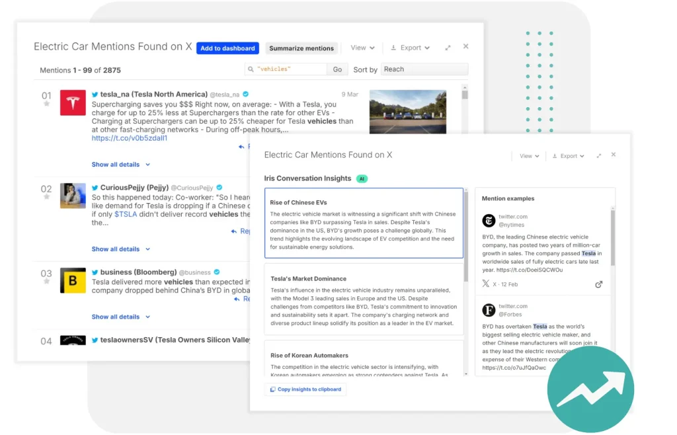Click the Add to dashboard button
Screen dimensions: 677x435
227,48
